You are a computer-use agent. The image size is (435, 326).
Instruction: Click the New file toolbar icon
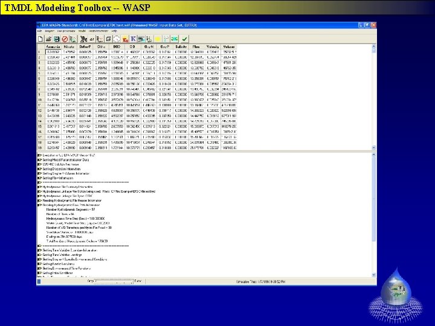tap(40, 39)
